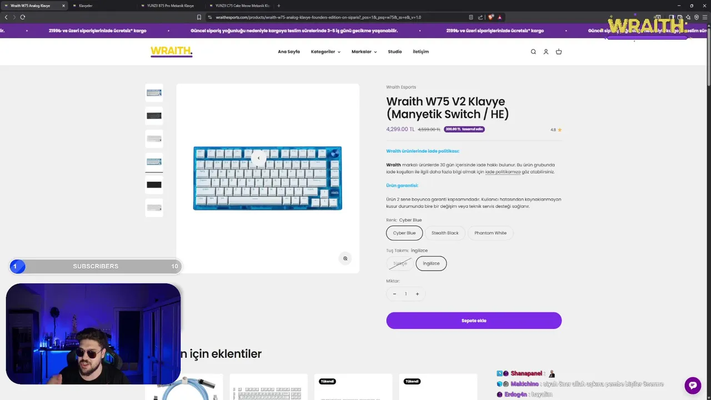Bookmark this page in address bar
This screenshot has height=400, width=711.
pyautogui.click(x=199, y=17)
